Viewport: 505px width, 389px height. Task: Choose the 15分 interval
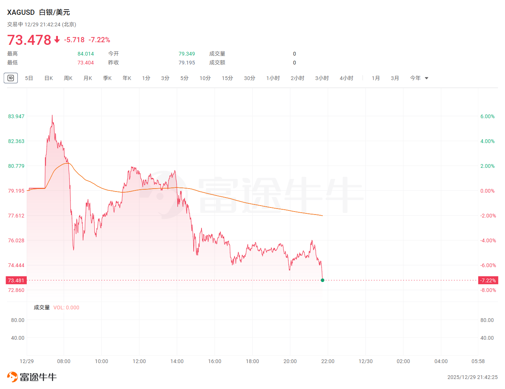[x=227, y=78]
